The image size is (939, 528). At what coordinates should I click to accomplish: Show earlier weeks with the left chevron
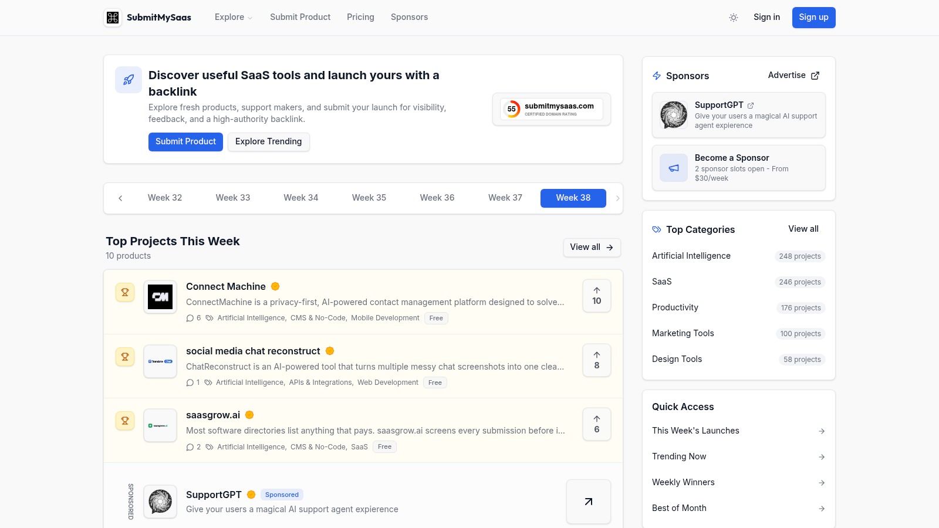coord(120,198)
